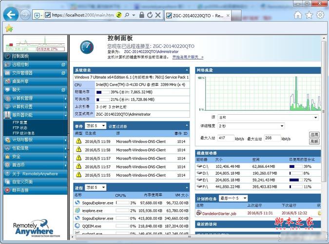Open the 计划的任务 最后一个 5 dropdown
Viewport: 329px width, 244px height.
[233, 198]
